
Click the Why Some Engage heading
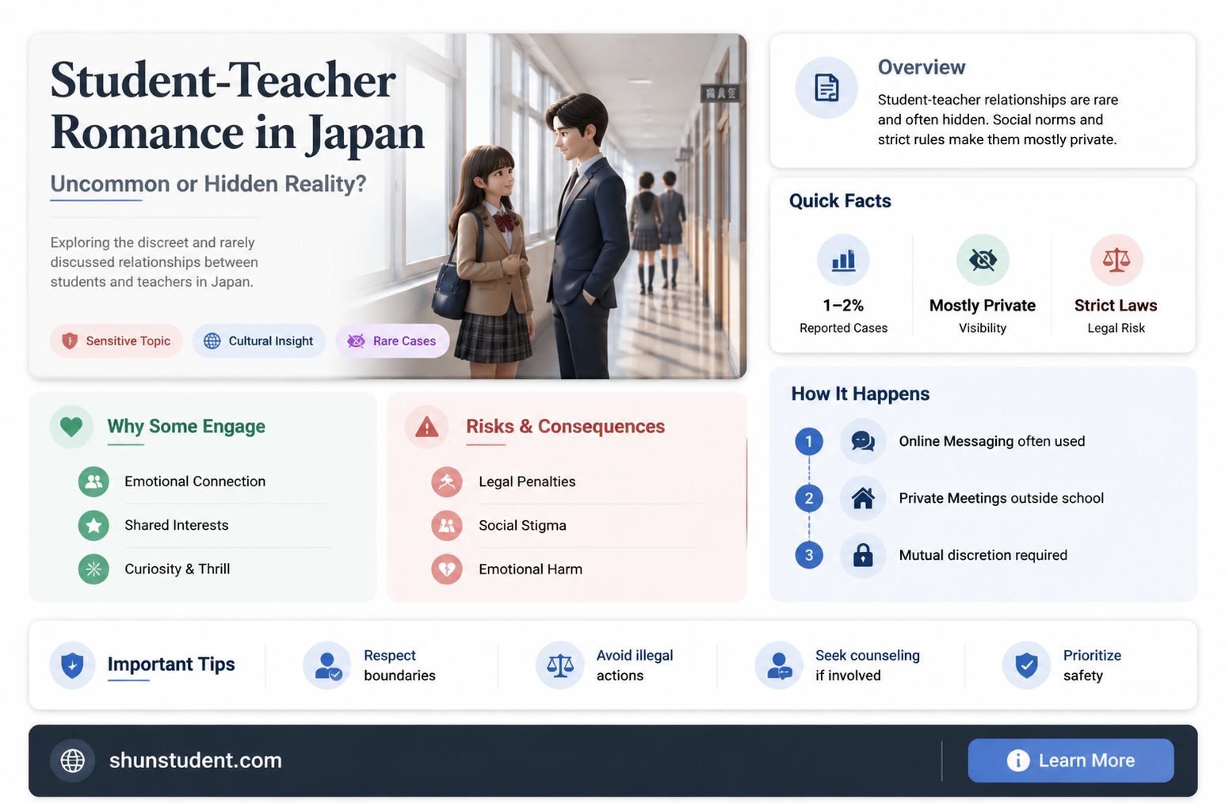pos(186,427)
